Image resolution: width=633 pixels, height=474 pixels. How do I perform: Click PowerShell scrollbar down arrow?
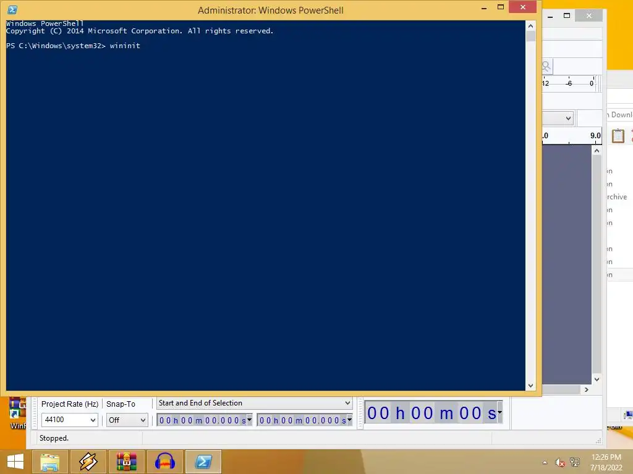(x=531, y=386)
